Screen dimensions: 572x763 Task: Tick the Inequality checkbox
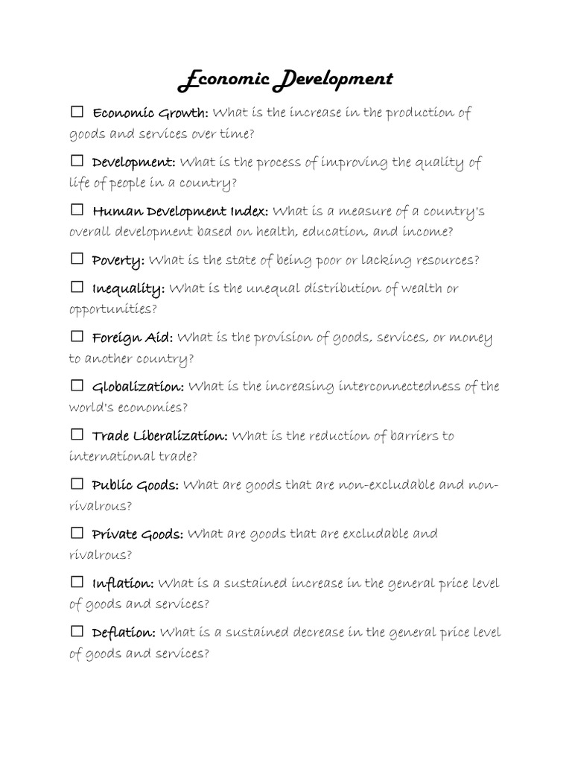[x=76, y=286]
